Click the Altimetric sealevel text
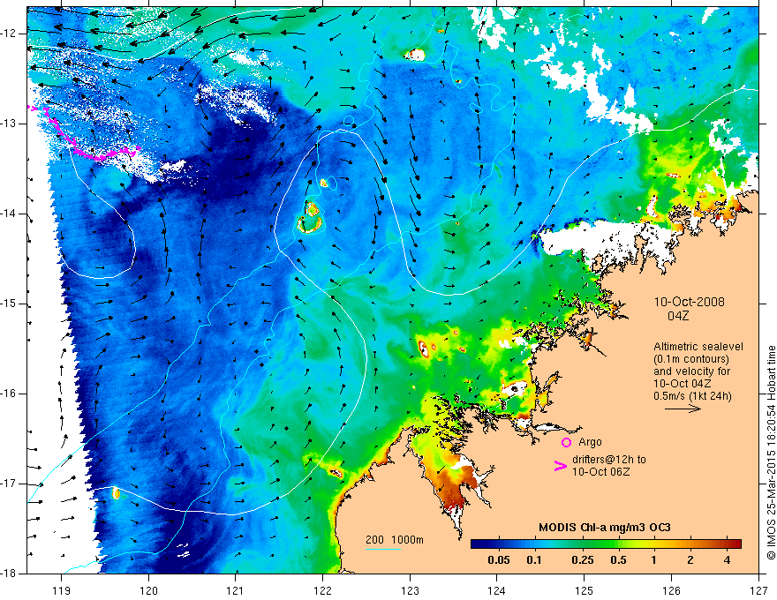The image size is (777, 600). click(x=698, y=347)
